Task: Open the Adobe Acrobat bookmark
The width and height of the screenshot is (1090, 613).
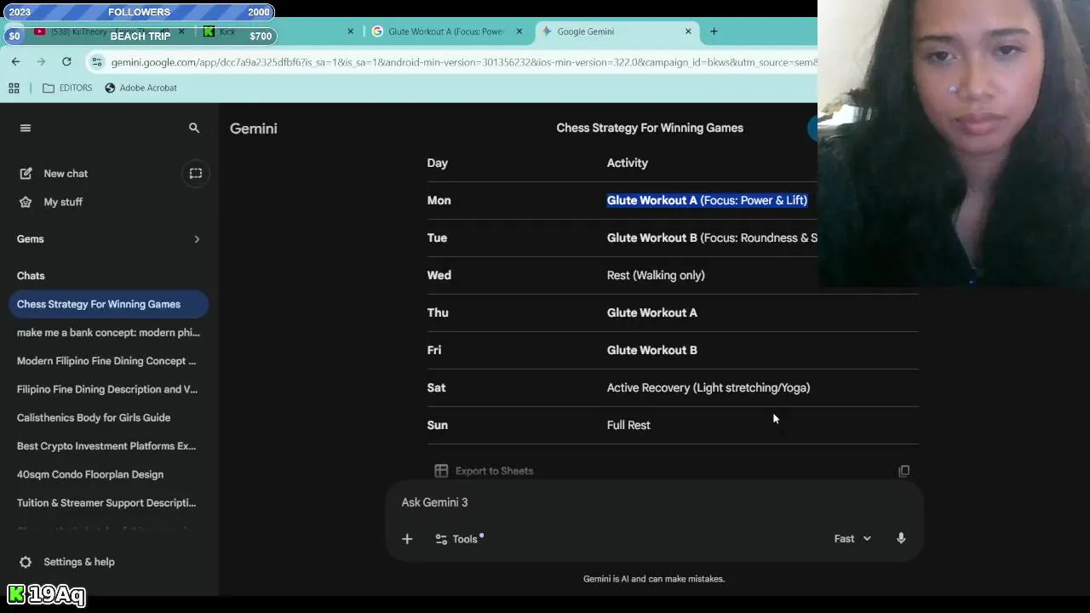Action: coord(141,88)
